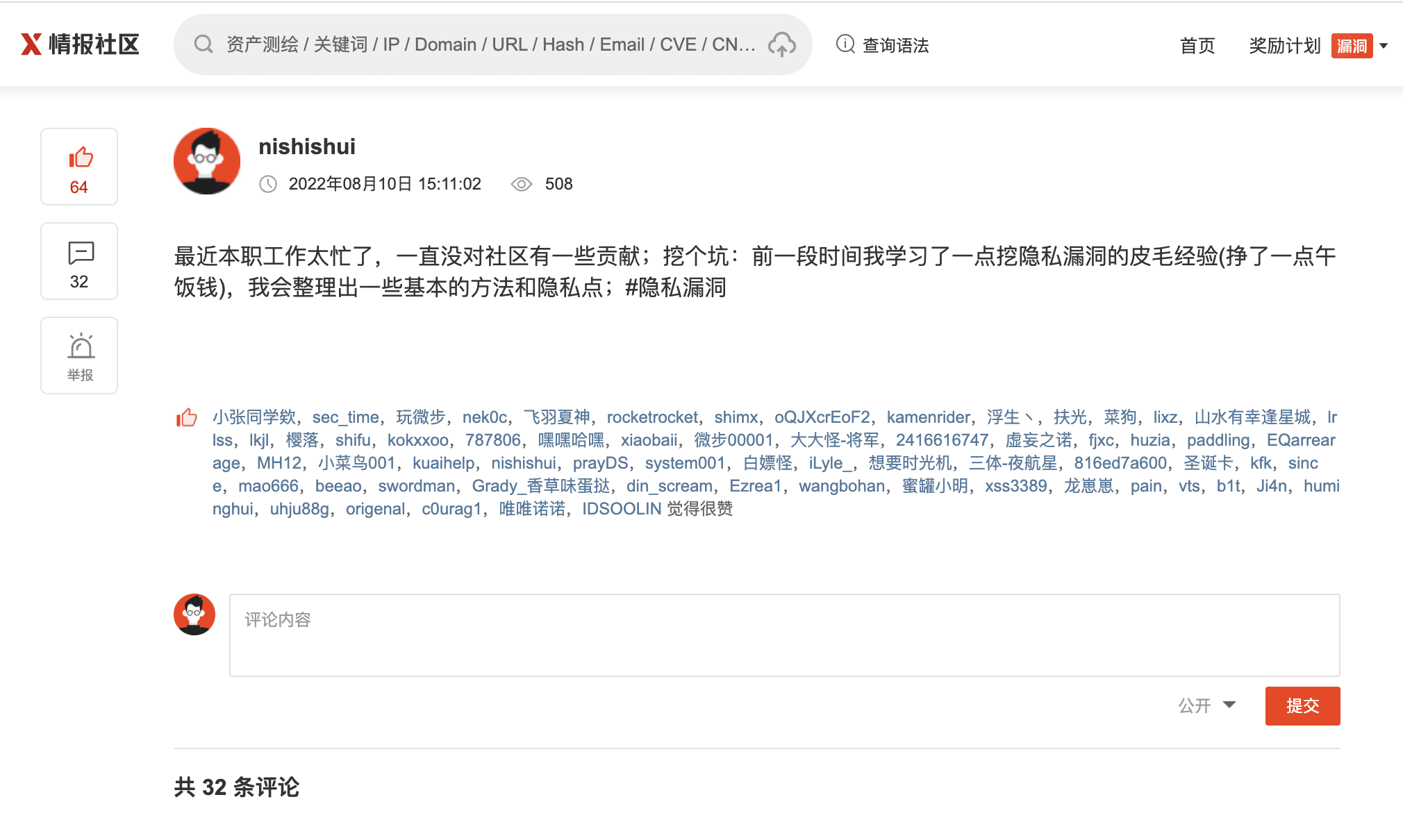Click the upload icon in the search bar
The height and width of the screenshot is (829, 1403).
781,44
